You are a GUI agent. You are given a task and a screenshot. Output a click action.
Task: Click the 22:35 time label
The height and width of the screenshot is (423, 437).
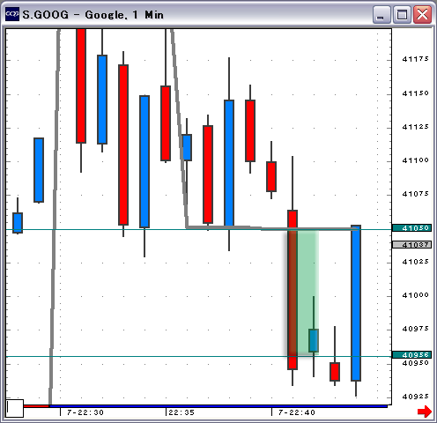[181, 412]
